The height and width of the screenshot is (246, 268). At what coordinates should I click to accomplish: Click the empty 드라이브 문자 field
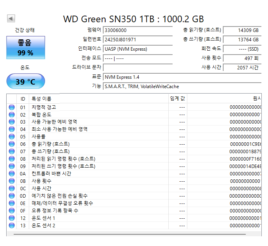(x=138, y=67)
